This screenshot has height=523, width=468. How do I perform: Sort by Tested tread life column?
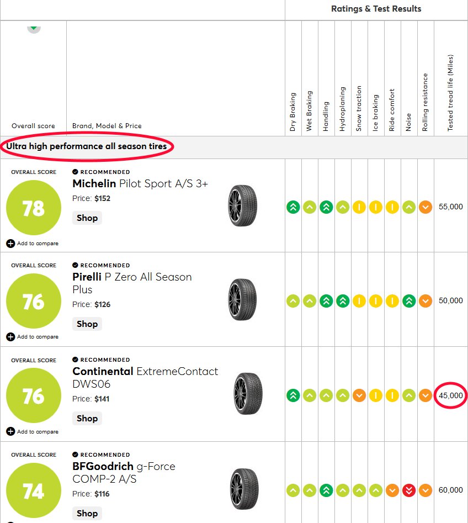coord(450,93)
